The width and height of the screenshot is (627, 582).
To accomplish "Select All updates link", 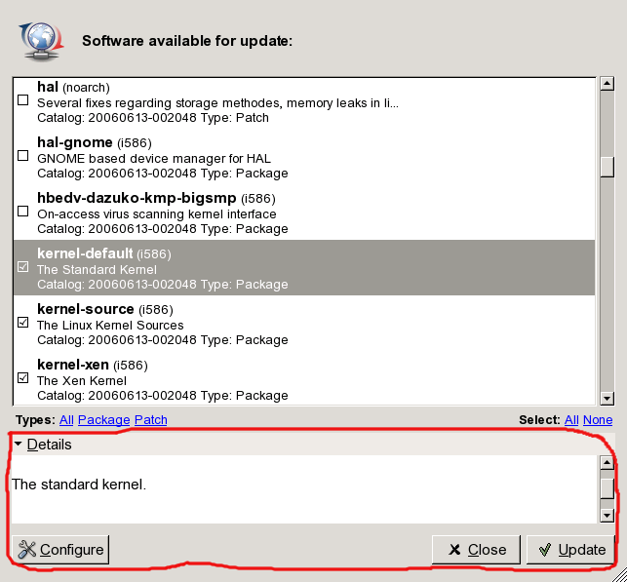I will [570, 420].
